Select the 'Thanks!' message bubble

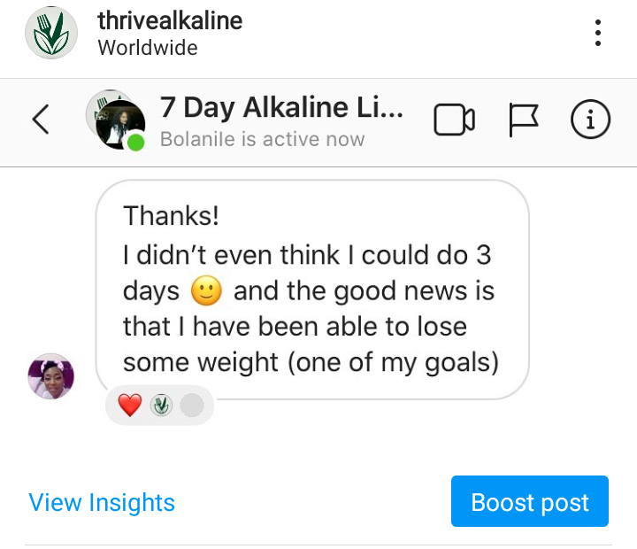(311, 289)
